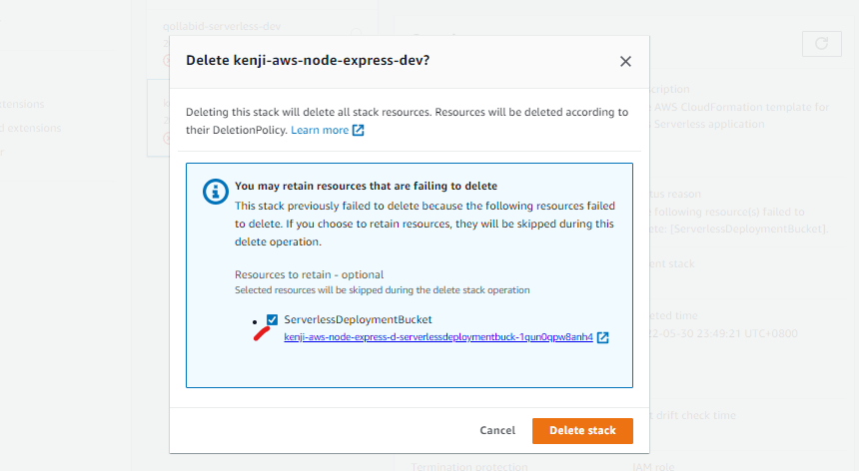Open the Learn more DeletionPolicy link
This screenshot has width=859, height=471.
coord(320,130)
